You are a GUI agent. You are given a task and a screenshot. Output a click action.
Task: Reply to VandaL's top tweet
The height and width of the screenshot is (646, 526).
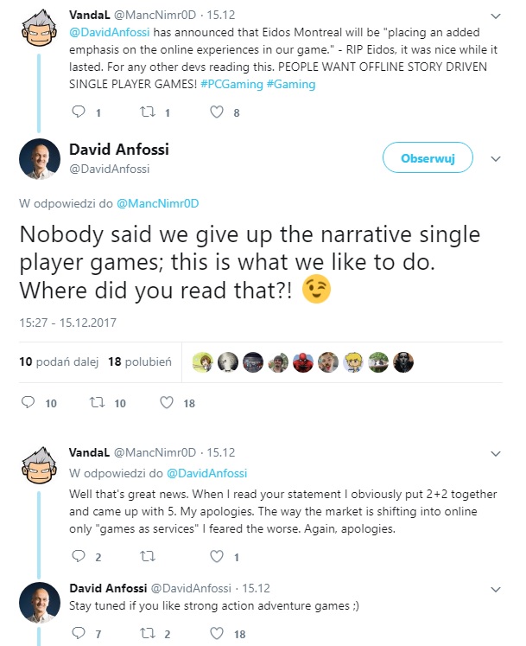[78, 112]
